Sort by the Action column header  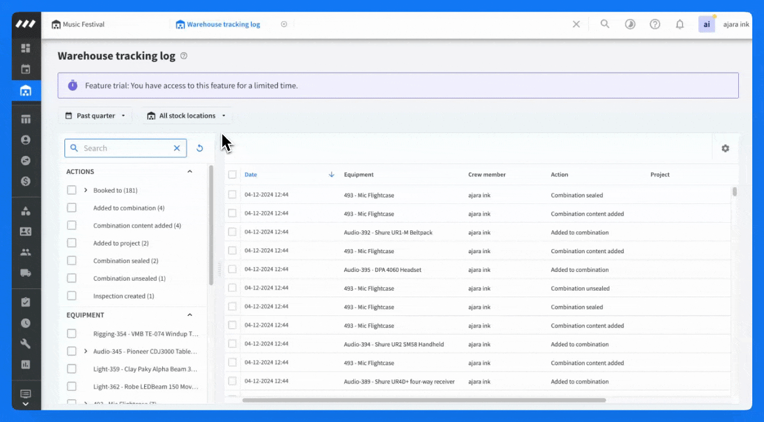click(560, 175)
